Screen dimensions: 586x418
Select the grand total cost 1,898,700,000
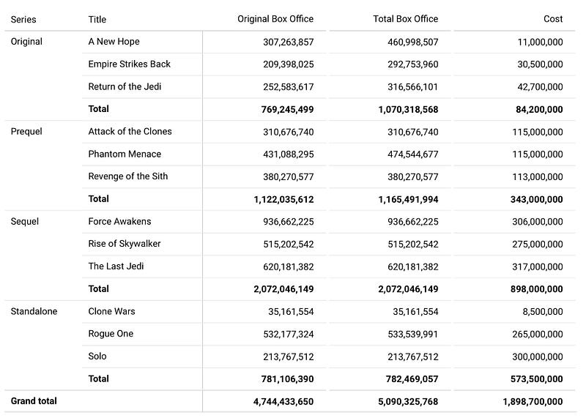533,402
